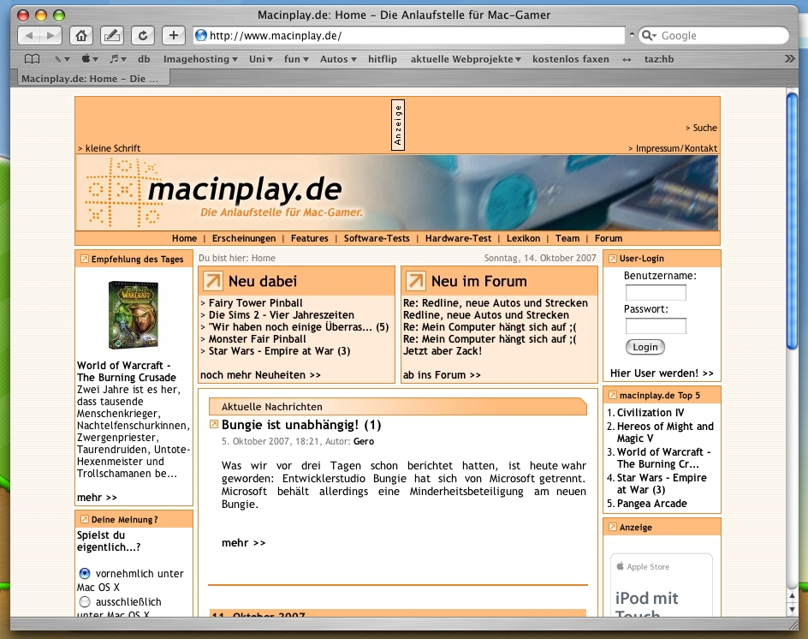The height and width of the screenshot is (639, 808).
Task: Open ab ins Forum link
Action: coord(442,375)
